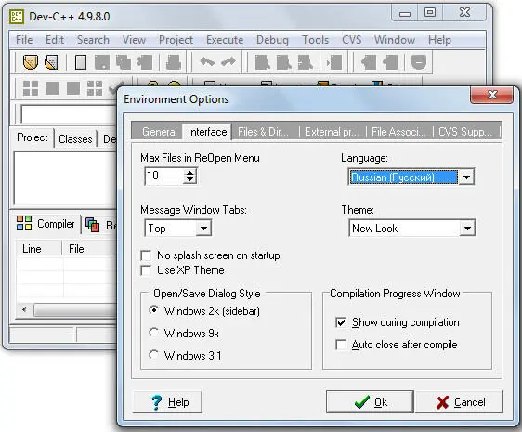Click the disabled Goto Line icon
Screen dimensions: 522x432
click(x=334, y=62)
